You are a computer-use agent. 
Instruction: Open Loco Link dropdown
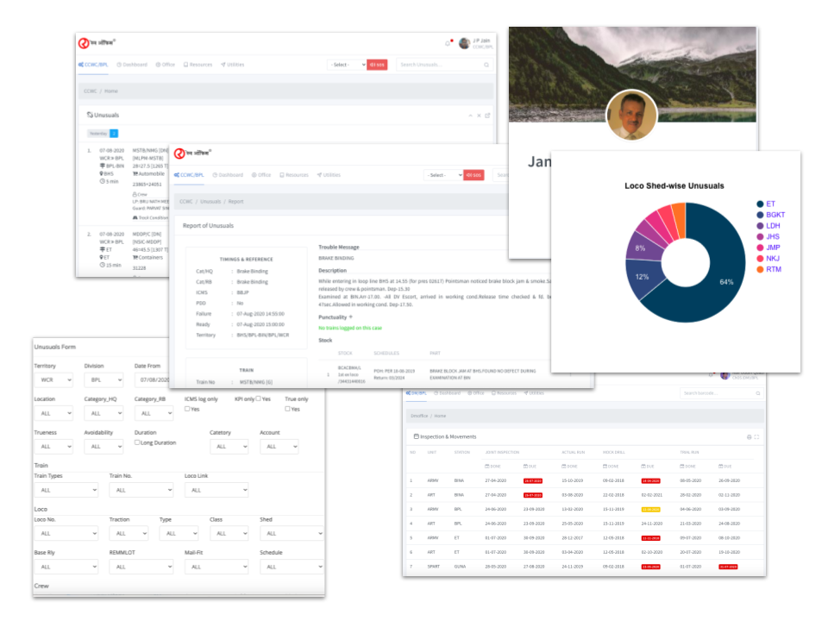coord(216,490)
